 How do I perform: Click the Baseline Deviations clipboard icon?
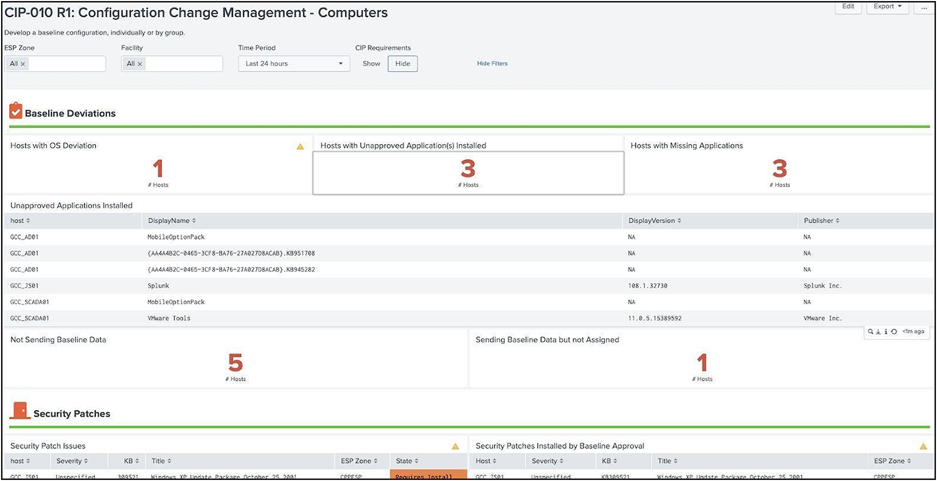tap(16, 111)
